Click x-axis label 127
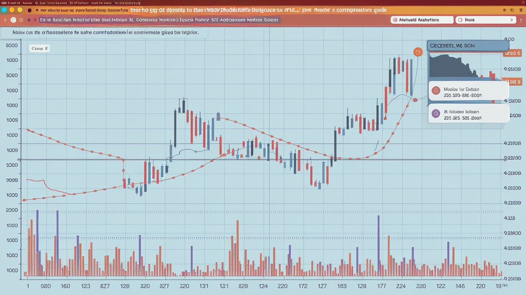Screen dimensions: 526x295 [x=322, y=286]
